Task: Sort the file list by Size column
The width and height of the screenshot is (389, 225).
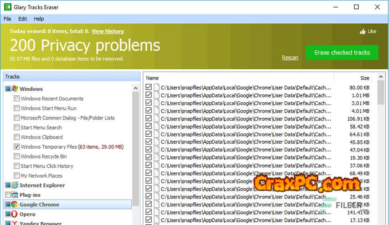Action: click(x=364, y=78)
